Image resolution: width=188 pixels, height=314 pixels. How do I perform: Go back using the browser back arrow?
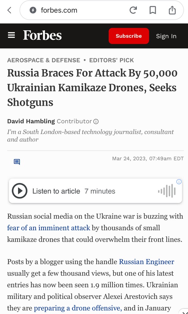(x=9, y=10)
